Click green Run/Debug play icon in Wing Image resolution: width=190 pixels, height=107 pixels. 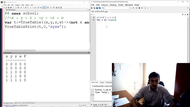point(133,8)
